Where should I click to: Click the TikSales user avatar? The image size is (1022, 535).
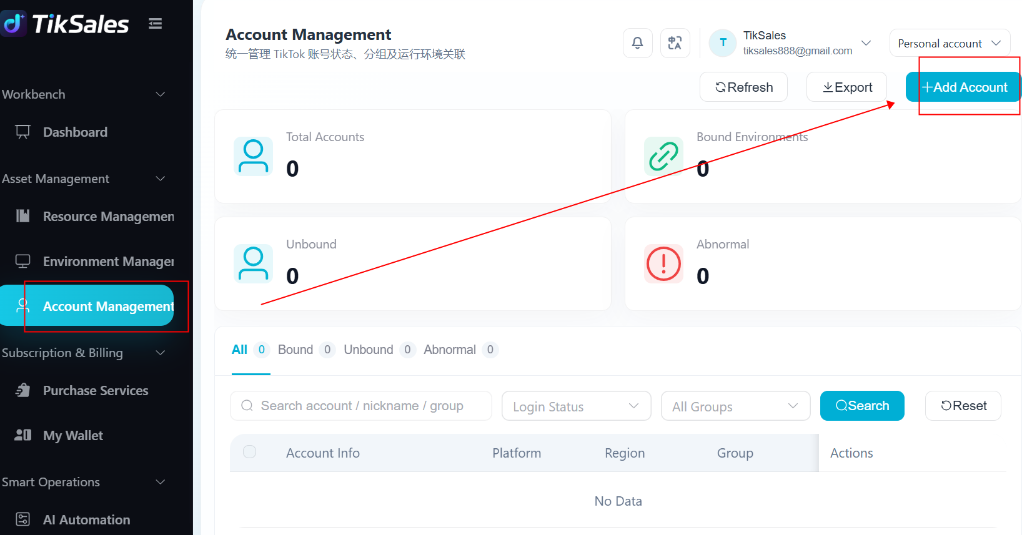tap(723, 43)
